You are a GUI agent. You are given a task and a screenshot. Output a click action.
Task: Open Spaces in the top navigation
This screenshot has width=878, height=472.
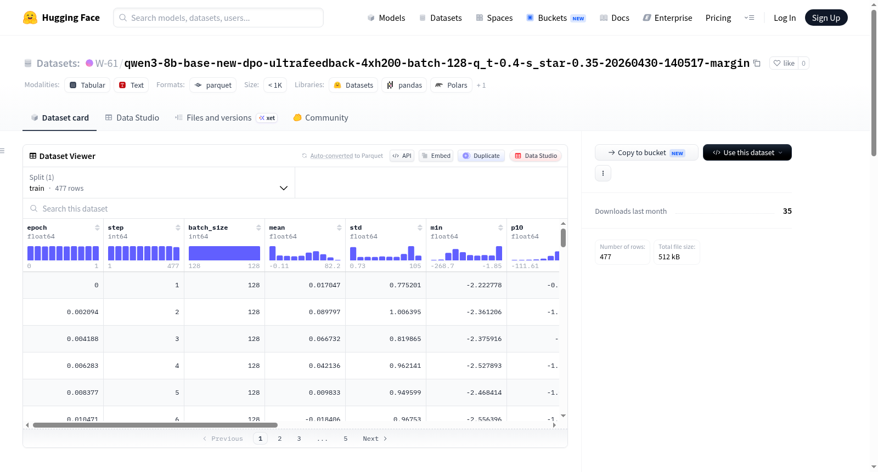[x=494, y=18]
